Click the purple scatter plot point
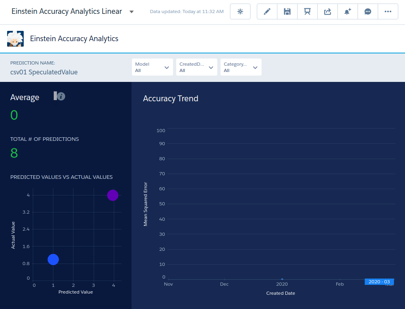405x309 pixels. 113,195
